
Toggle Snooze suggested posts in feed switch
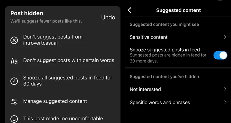(x=220, y=55)
